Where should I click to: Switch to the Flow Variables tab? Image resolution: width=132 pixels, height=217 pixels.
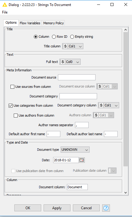tap(30, 23)
